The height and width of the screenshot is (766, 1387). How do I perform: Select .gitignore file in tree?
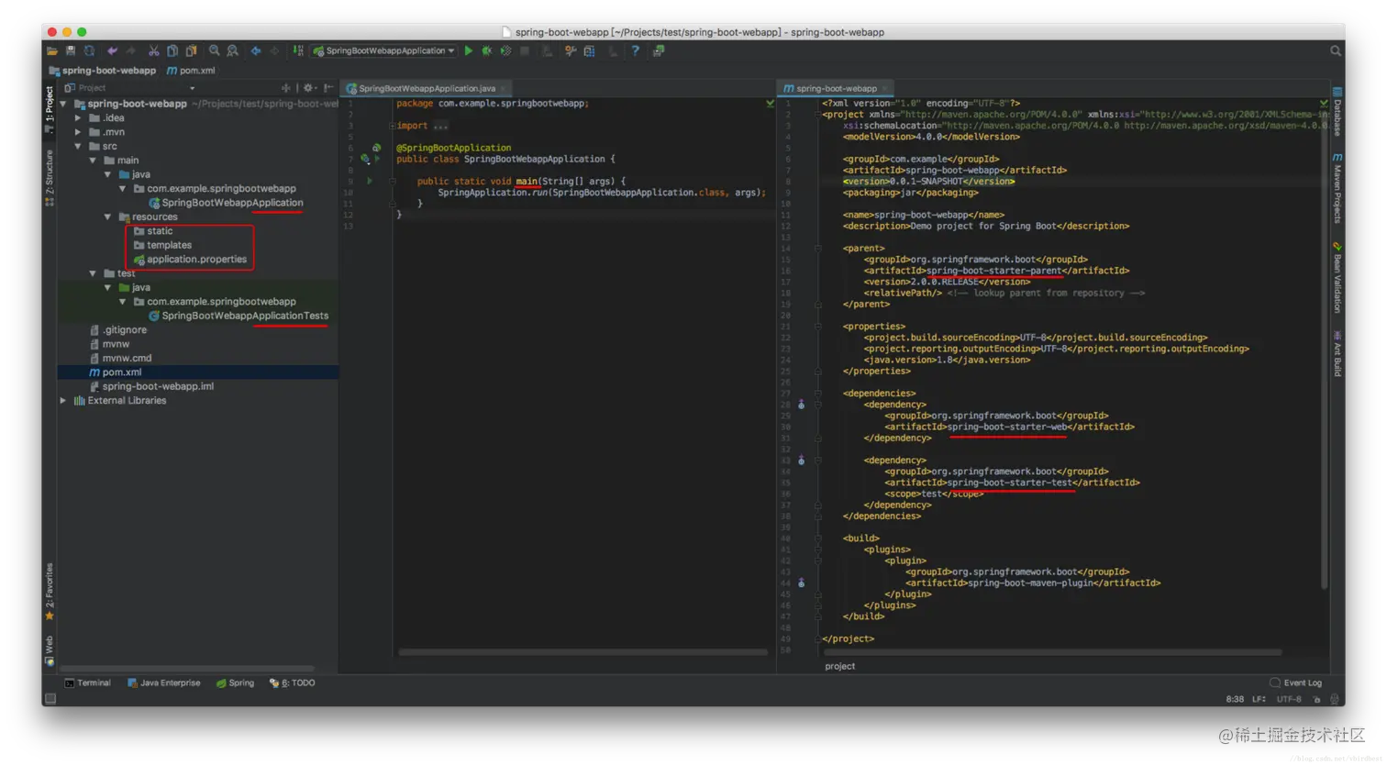[x=118, y=330]
